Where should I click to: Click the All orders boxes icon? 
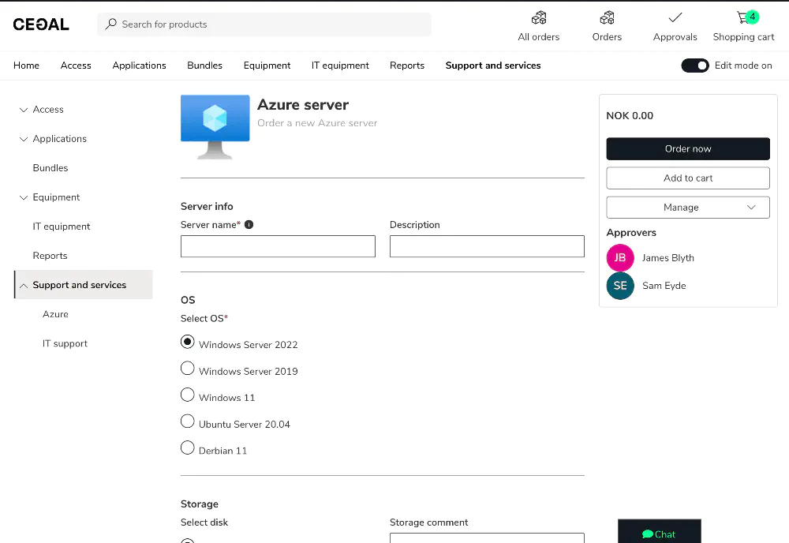pos(538,18)
